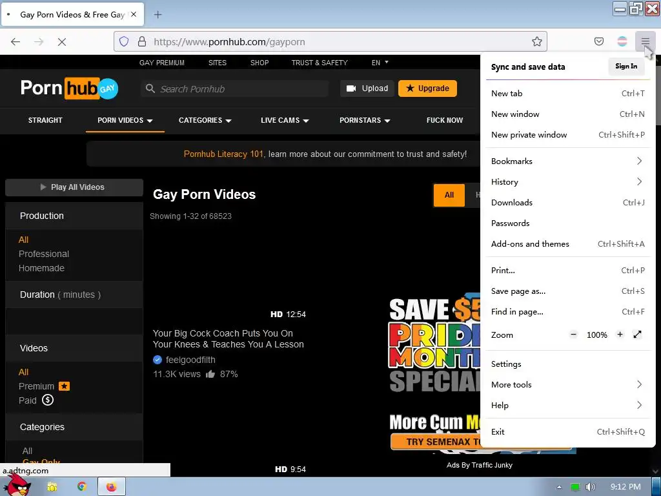The width and height of the screenshot is (661, 496).
Task: Bookmark this page with the star icon
Action: coord(536,41)
